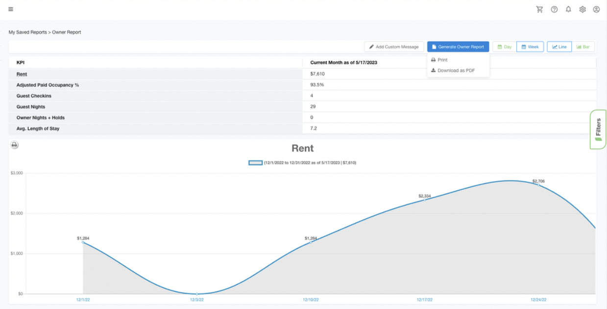Click the chart legend color swatch
This screenshot has width=607, height=309.
pyautogui.click(x=255, y=162)
